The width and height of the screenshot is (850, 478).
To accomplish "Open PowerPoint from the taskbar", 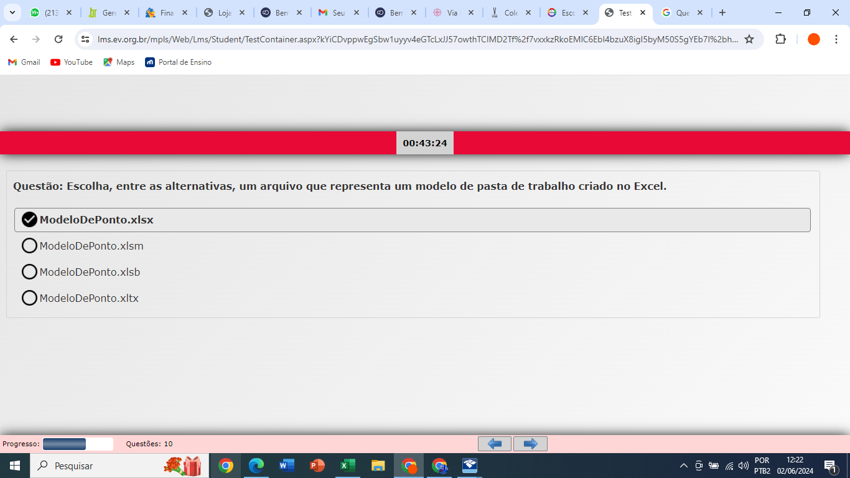I will click(x=317, y=466).
